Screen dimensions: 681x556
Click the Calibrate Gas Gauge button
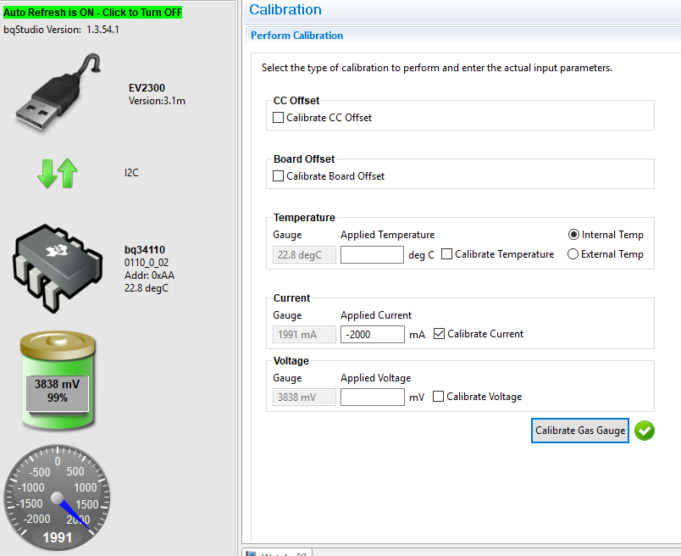[580, 431]
